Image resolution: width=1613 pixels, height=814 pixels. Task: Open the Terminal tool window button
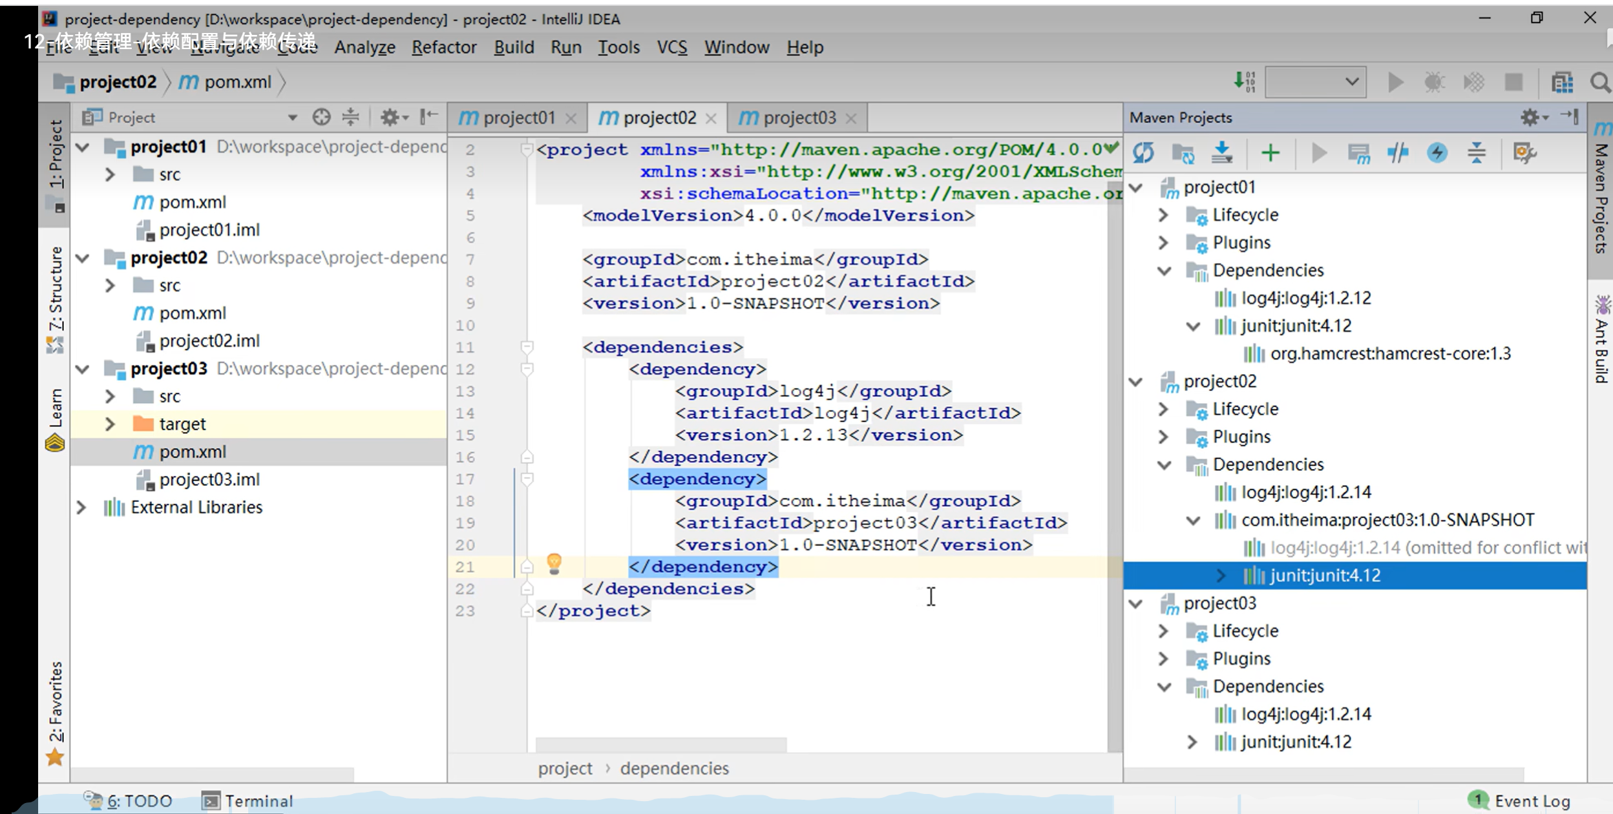pos(248,801)
